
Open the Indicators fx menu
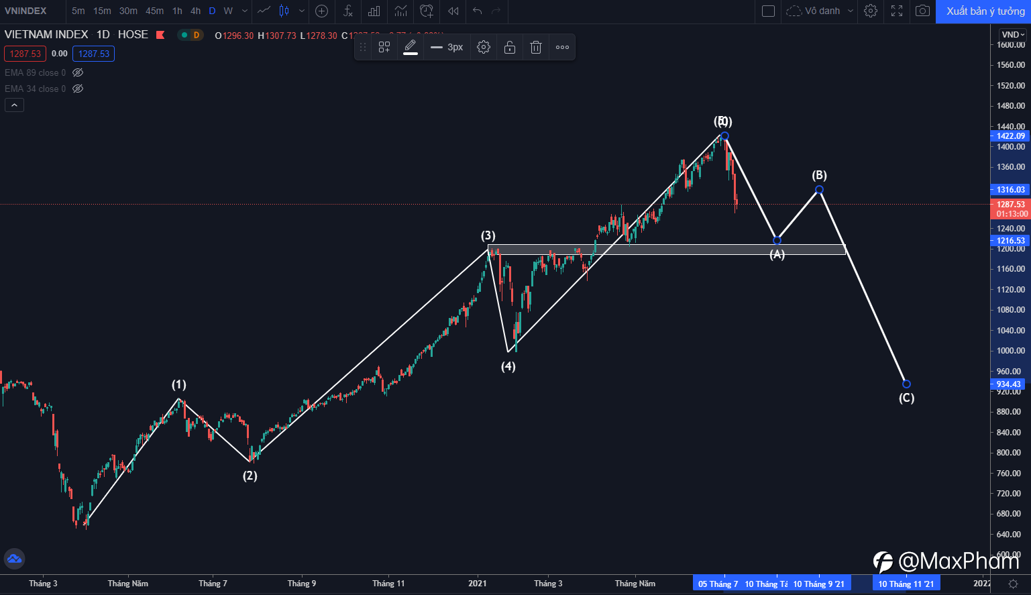tap(347, 11)
